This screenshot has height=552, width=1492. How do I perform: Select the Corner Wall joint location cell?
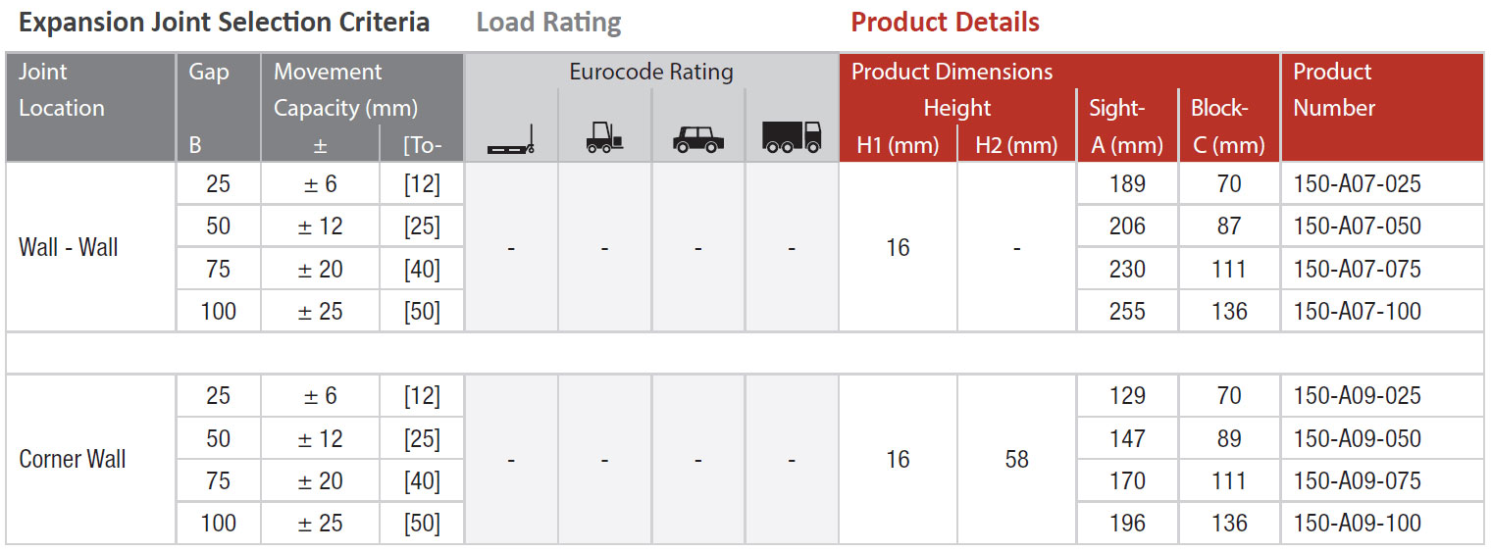[x=91, y=459]
